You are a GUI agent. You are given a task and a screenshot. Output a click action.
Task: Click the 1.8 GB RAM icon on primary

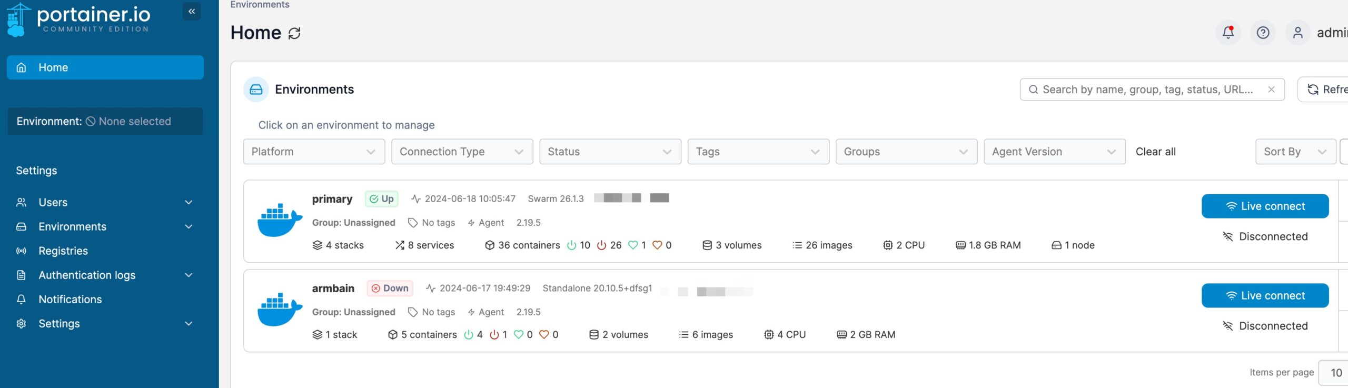[960, 245]
